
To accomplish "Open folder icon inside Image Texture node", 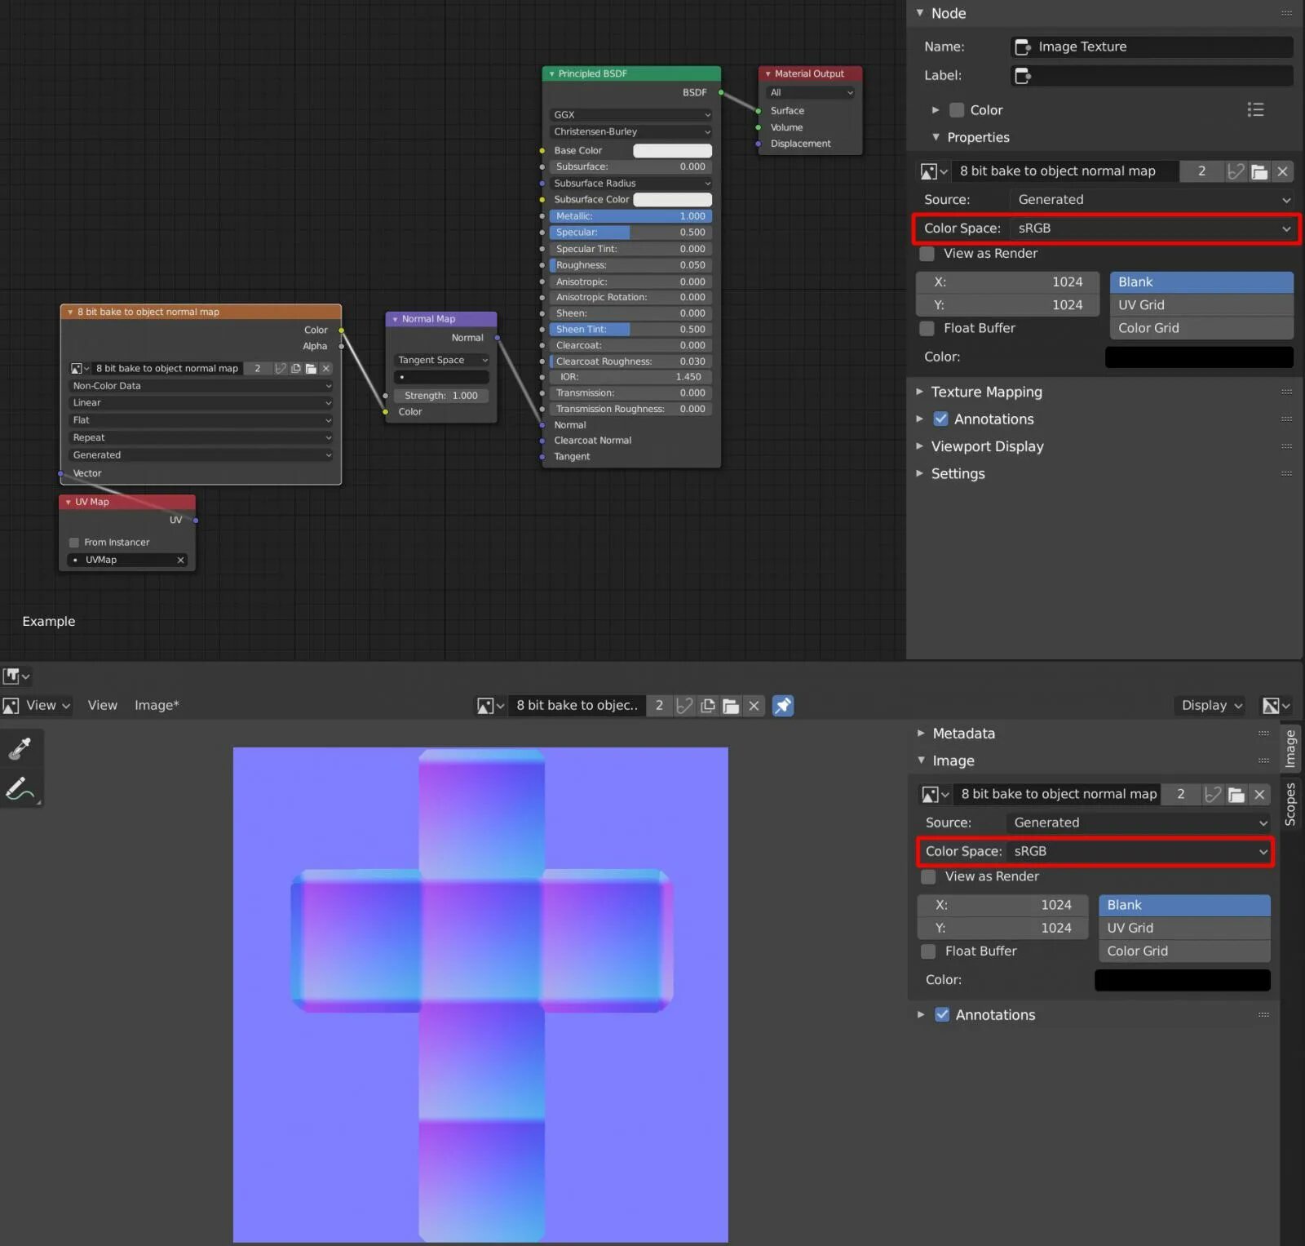I will [311, 369].
